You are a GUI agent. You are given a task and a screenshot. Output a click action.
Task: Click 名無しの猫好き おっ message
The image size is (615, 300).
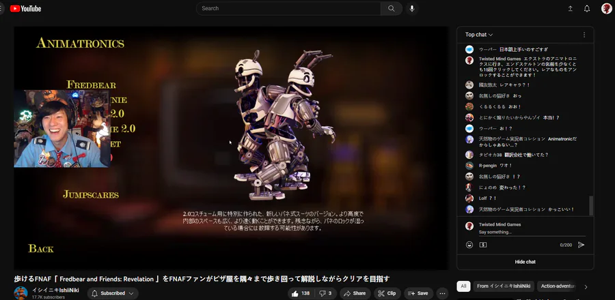pyautogui.click(x=500, y=96)
